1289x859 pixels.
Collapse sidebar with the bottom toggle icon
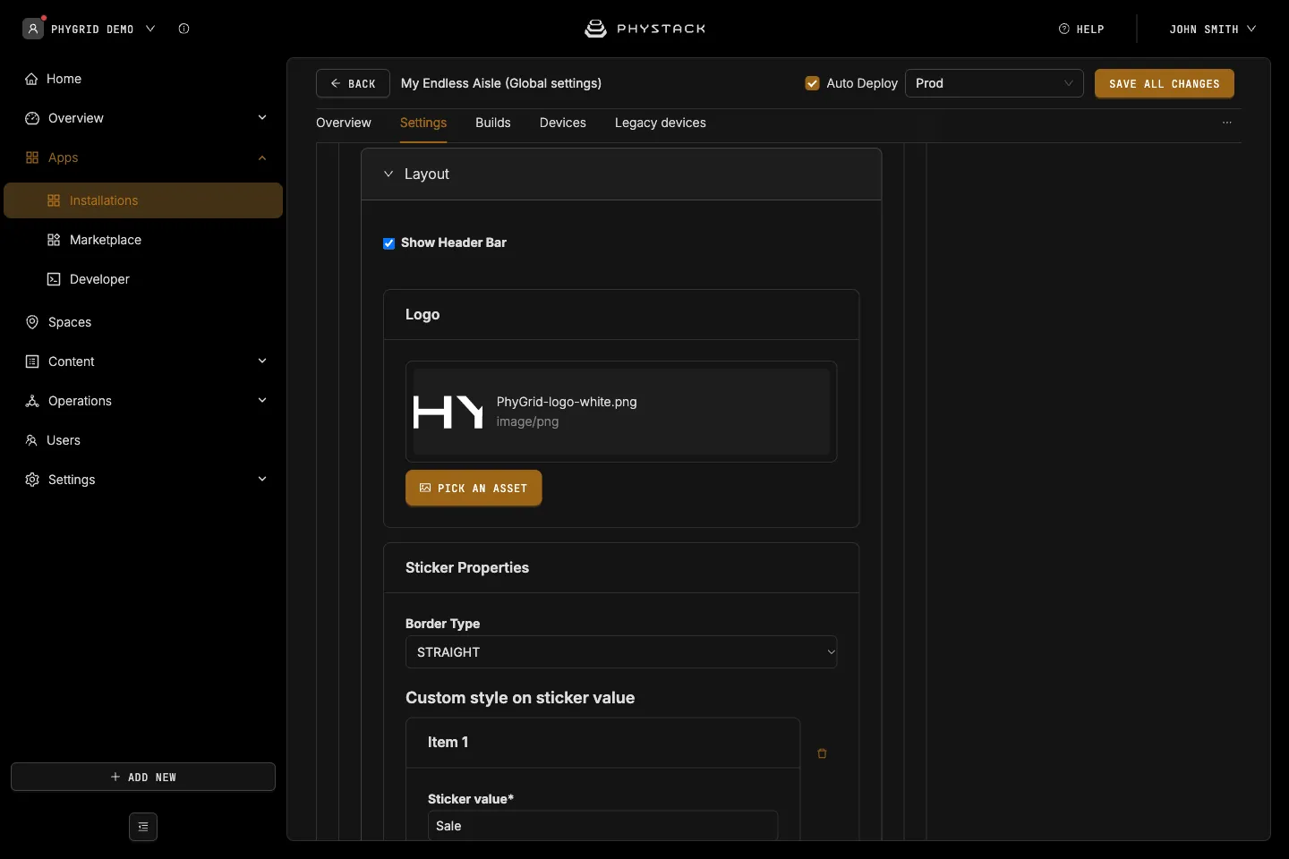[x=143, y=827]
